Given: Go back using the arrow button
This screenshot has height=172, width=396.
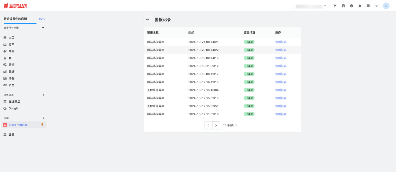Looking at the screenshot, I should [148, 19].
